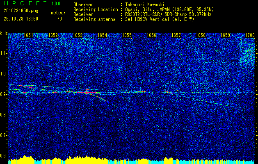Click the 1700 time marker
Viewport: 258px width, 164px height.
coord(250,36)
